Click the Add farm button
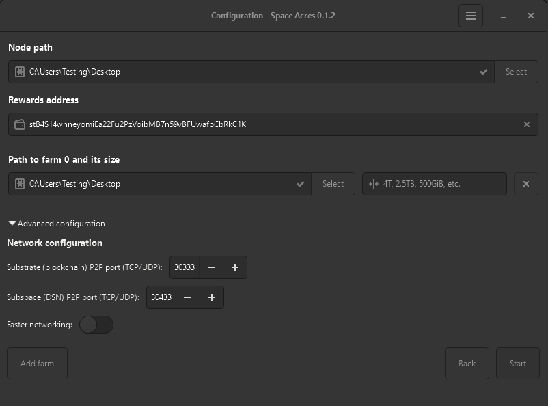Viewport: 548px width, 406px height. (37, 364)
